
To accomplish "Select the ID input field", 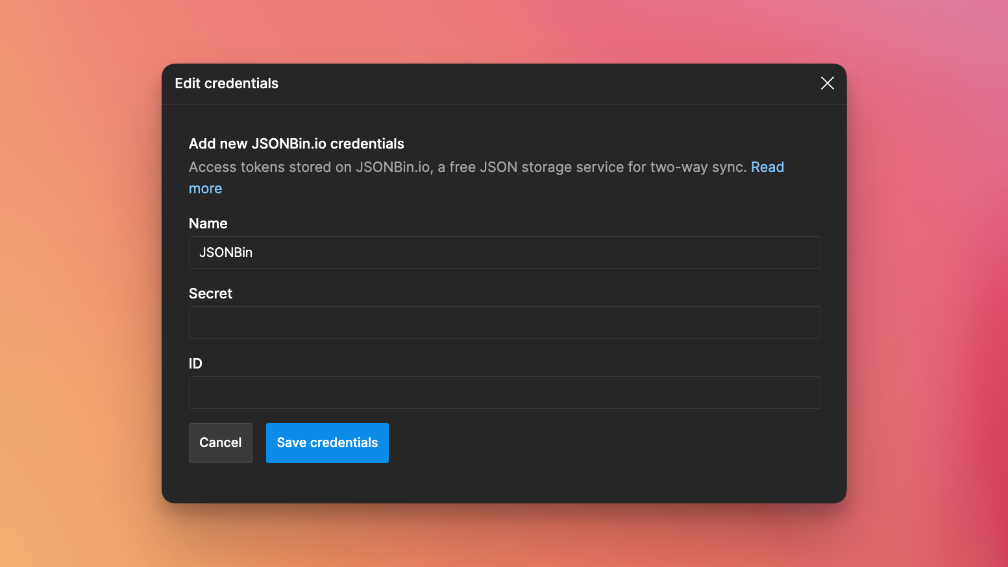I will coord(504,392).
